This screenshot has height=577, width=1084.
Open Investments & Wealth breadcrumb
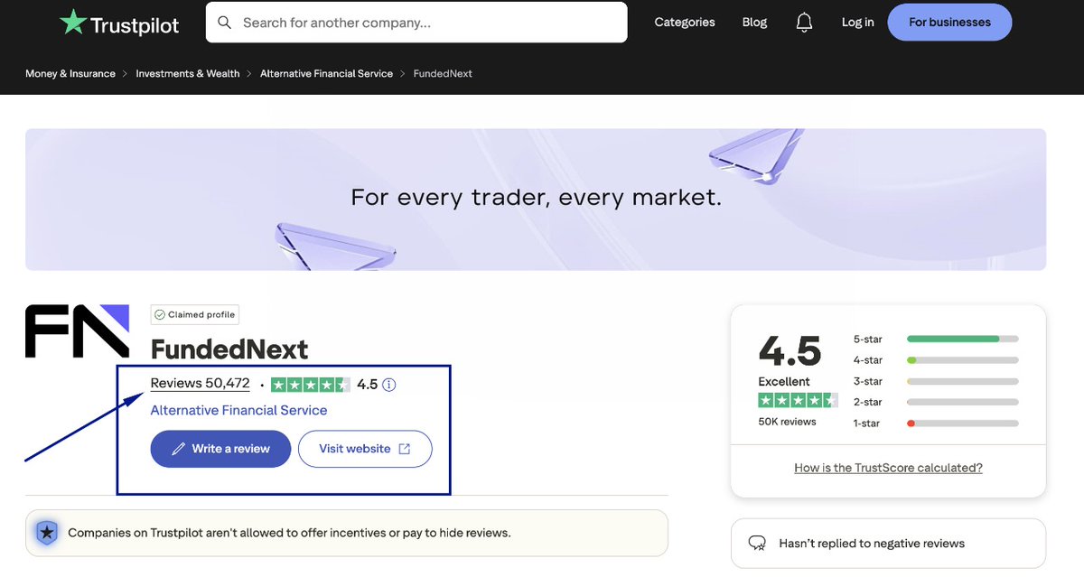coord(188,74)
